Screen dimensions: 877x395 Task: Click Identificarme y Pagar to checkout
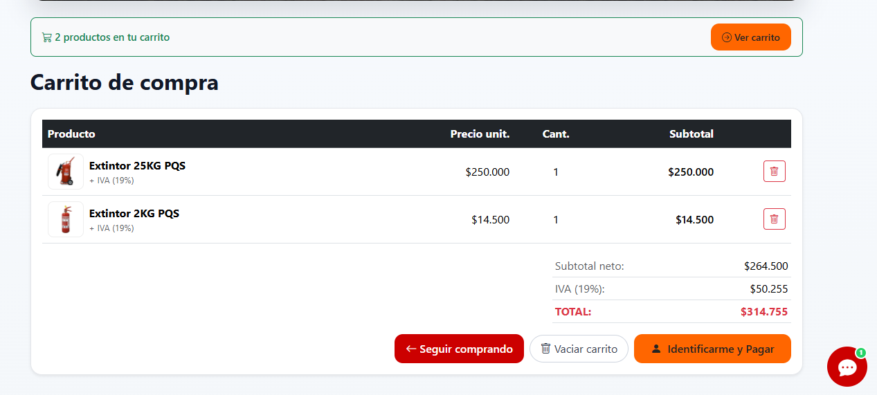click(x=712, y=349)
